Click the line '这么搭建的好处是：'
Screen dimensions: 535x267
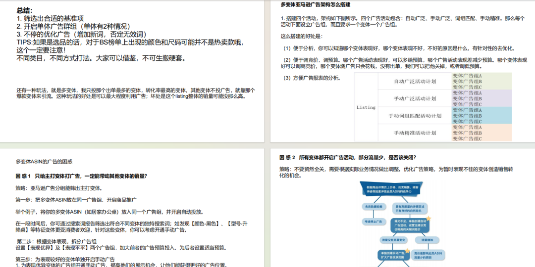click(301, 36)
